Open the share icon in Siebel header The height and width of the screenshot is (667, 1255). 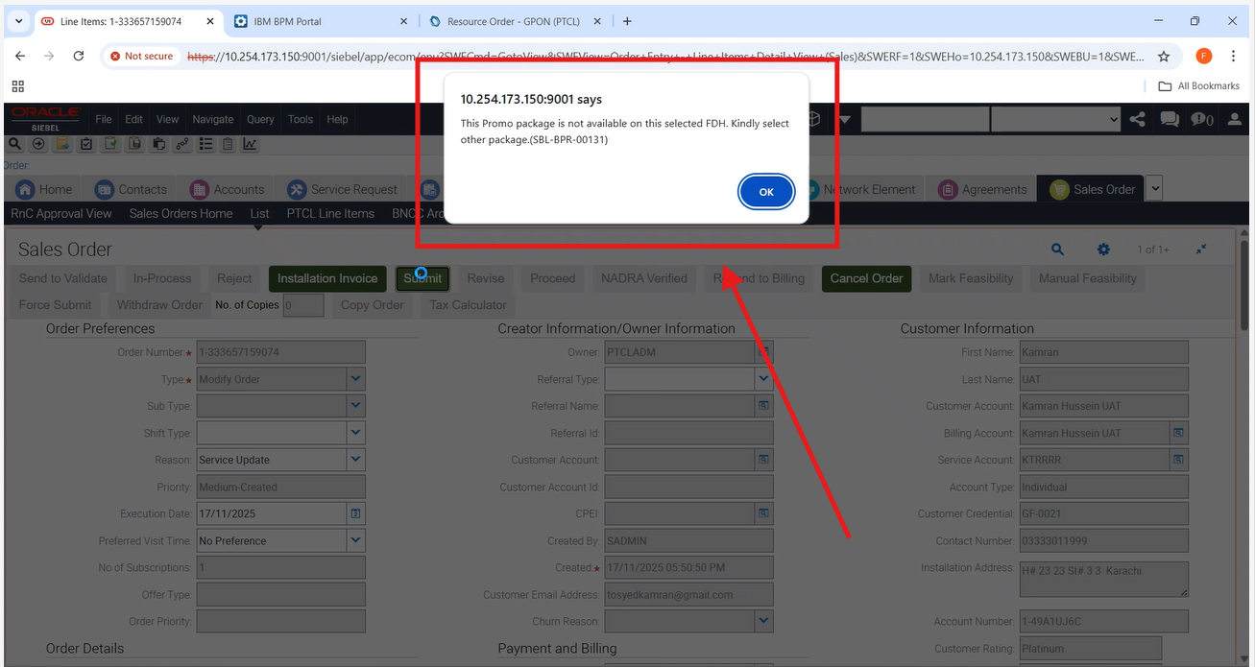coord(1138,120)
